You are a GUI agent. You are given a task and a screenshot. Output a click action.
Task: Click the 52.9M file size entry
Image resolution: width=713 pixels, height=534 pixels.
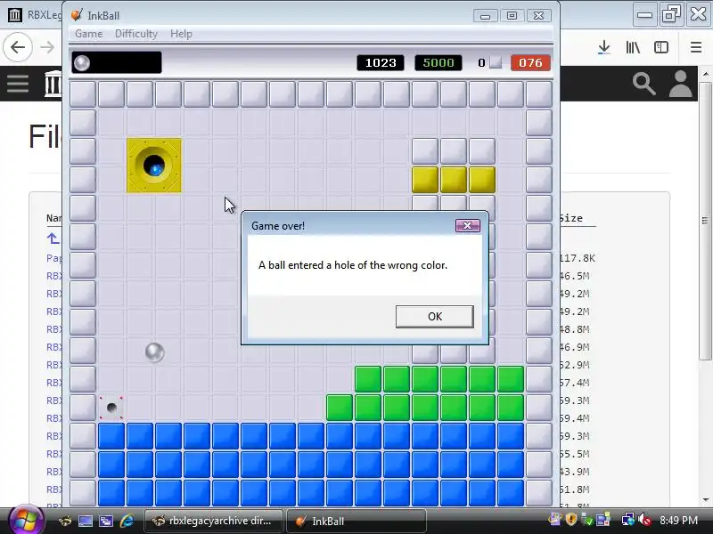pos(574,365)
